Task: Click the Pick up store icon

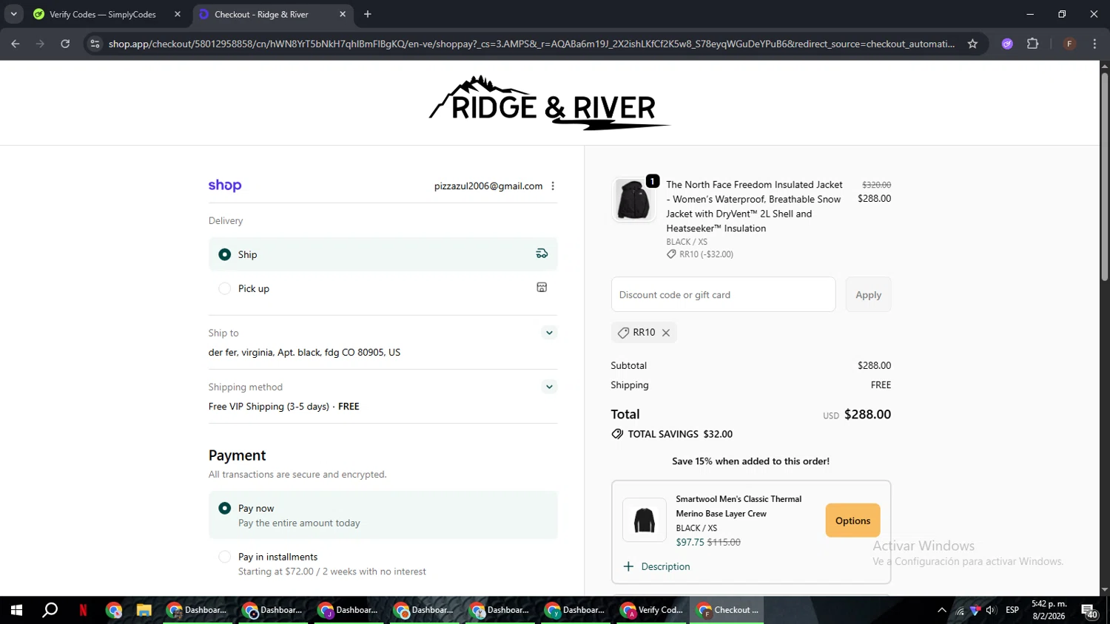Action: [x=542, y=288]
